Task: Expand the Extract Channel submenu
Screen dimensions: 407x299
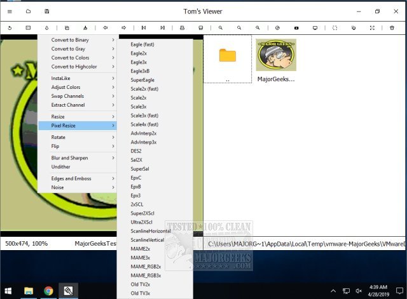Action: 78,105
